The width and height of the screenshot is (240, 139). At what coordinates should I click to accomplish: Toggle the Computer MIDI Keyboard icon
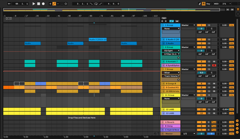click(203, 4)
